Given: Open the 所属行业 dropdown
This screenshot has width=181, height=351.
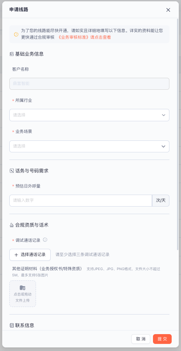Looking at the screenshot, I should coord(89,115).
